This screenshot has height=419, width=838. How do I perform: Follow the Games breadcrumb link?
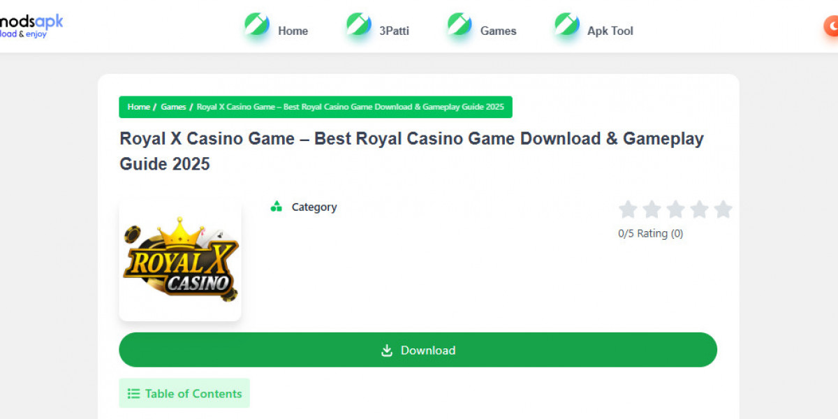click(173, 107)
